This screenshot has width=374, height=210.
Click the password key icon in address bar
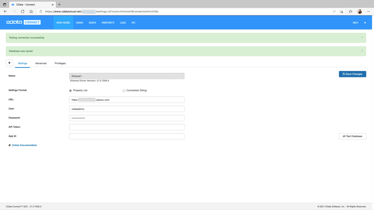pyautogui.click(x=334, y=12)
